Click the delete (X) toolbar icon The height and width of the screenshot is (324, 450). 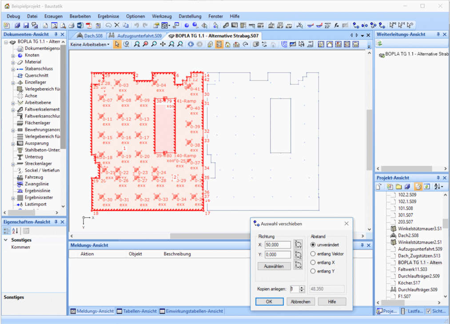pyautogui.click(x=117, y=26)
